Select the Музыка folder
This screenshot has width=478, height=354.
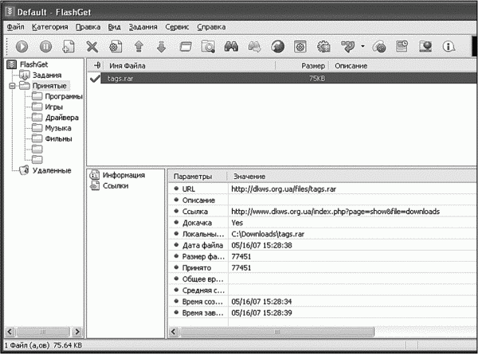pos(58,128)
